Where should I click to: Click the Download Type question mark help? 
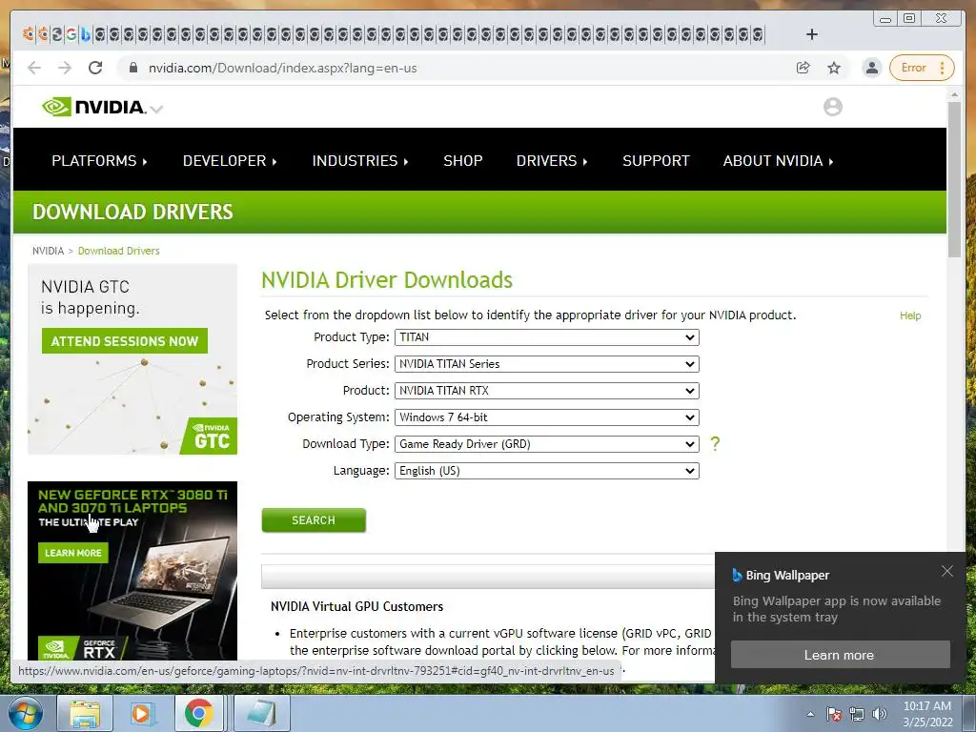715,444
